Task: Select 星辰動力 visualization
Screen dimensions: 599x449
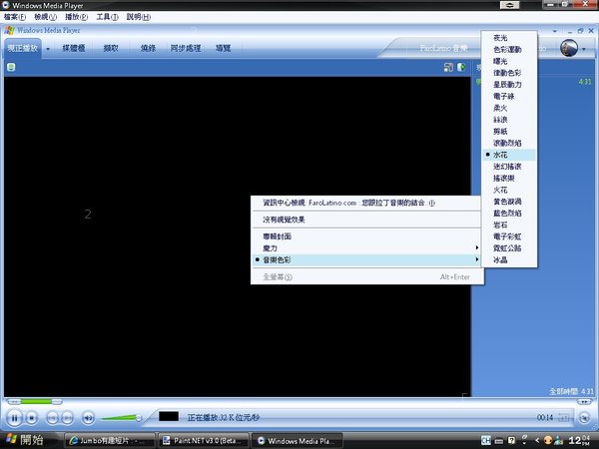Action: [509, 85]
